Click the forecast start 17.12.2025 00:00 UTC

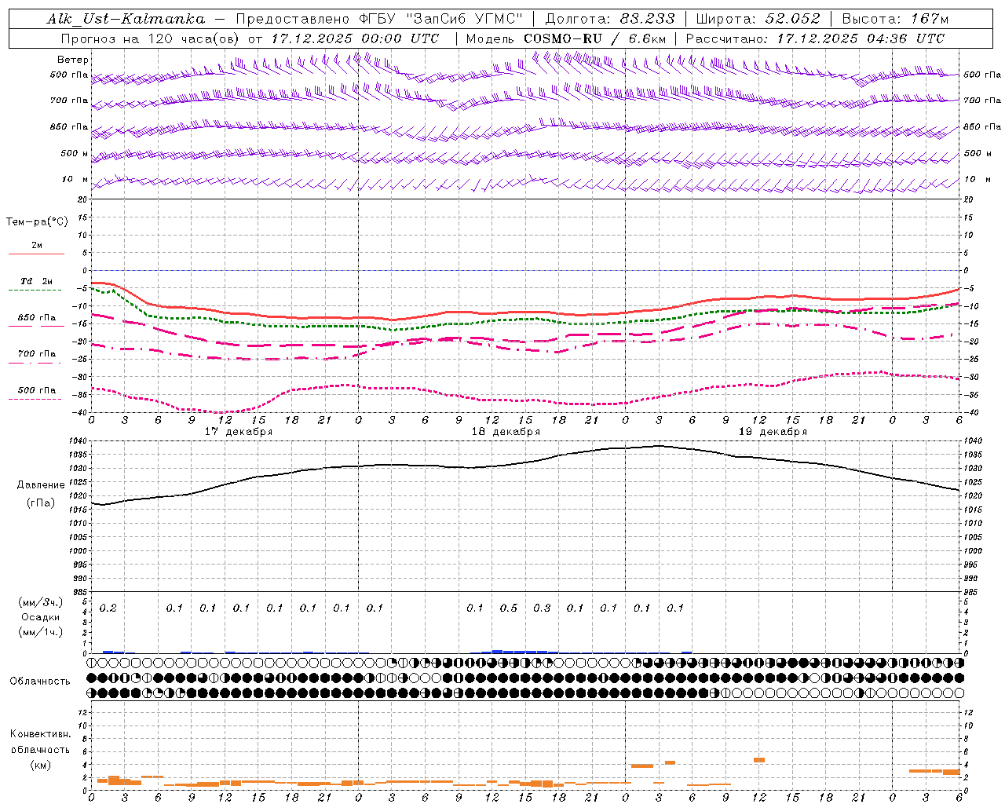355,38
